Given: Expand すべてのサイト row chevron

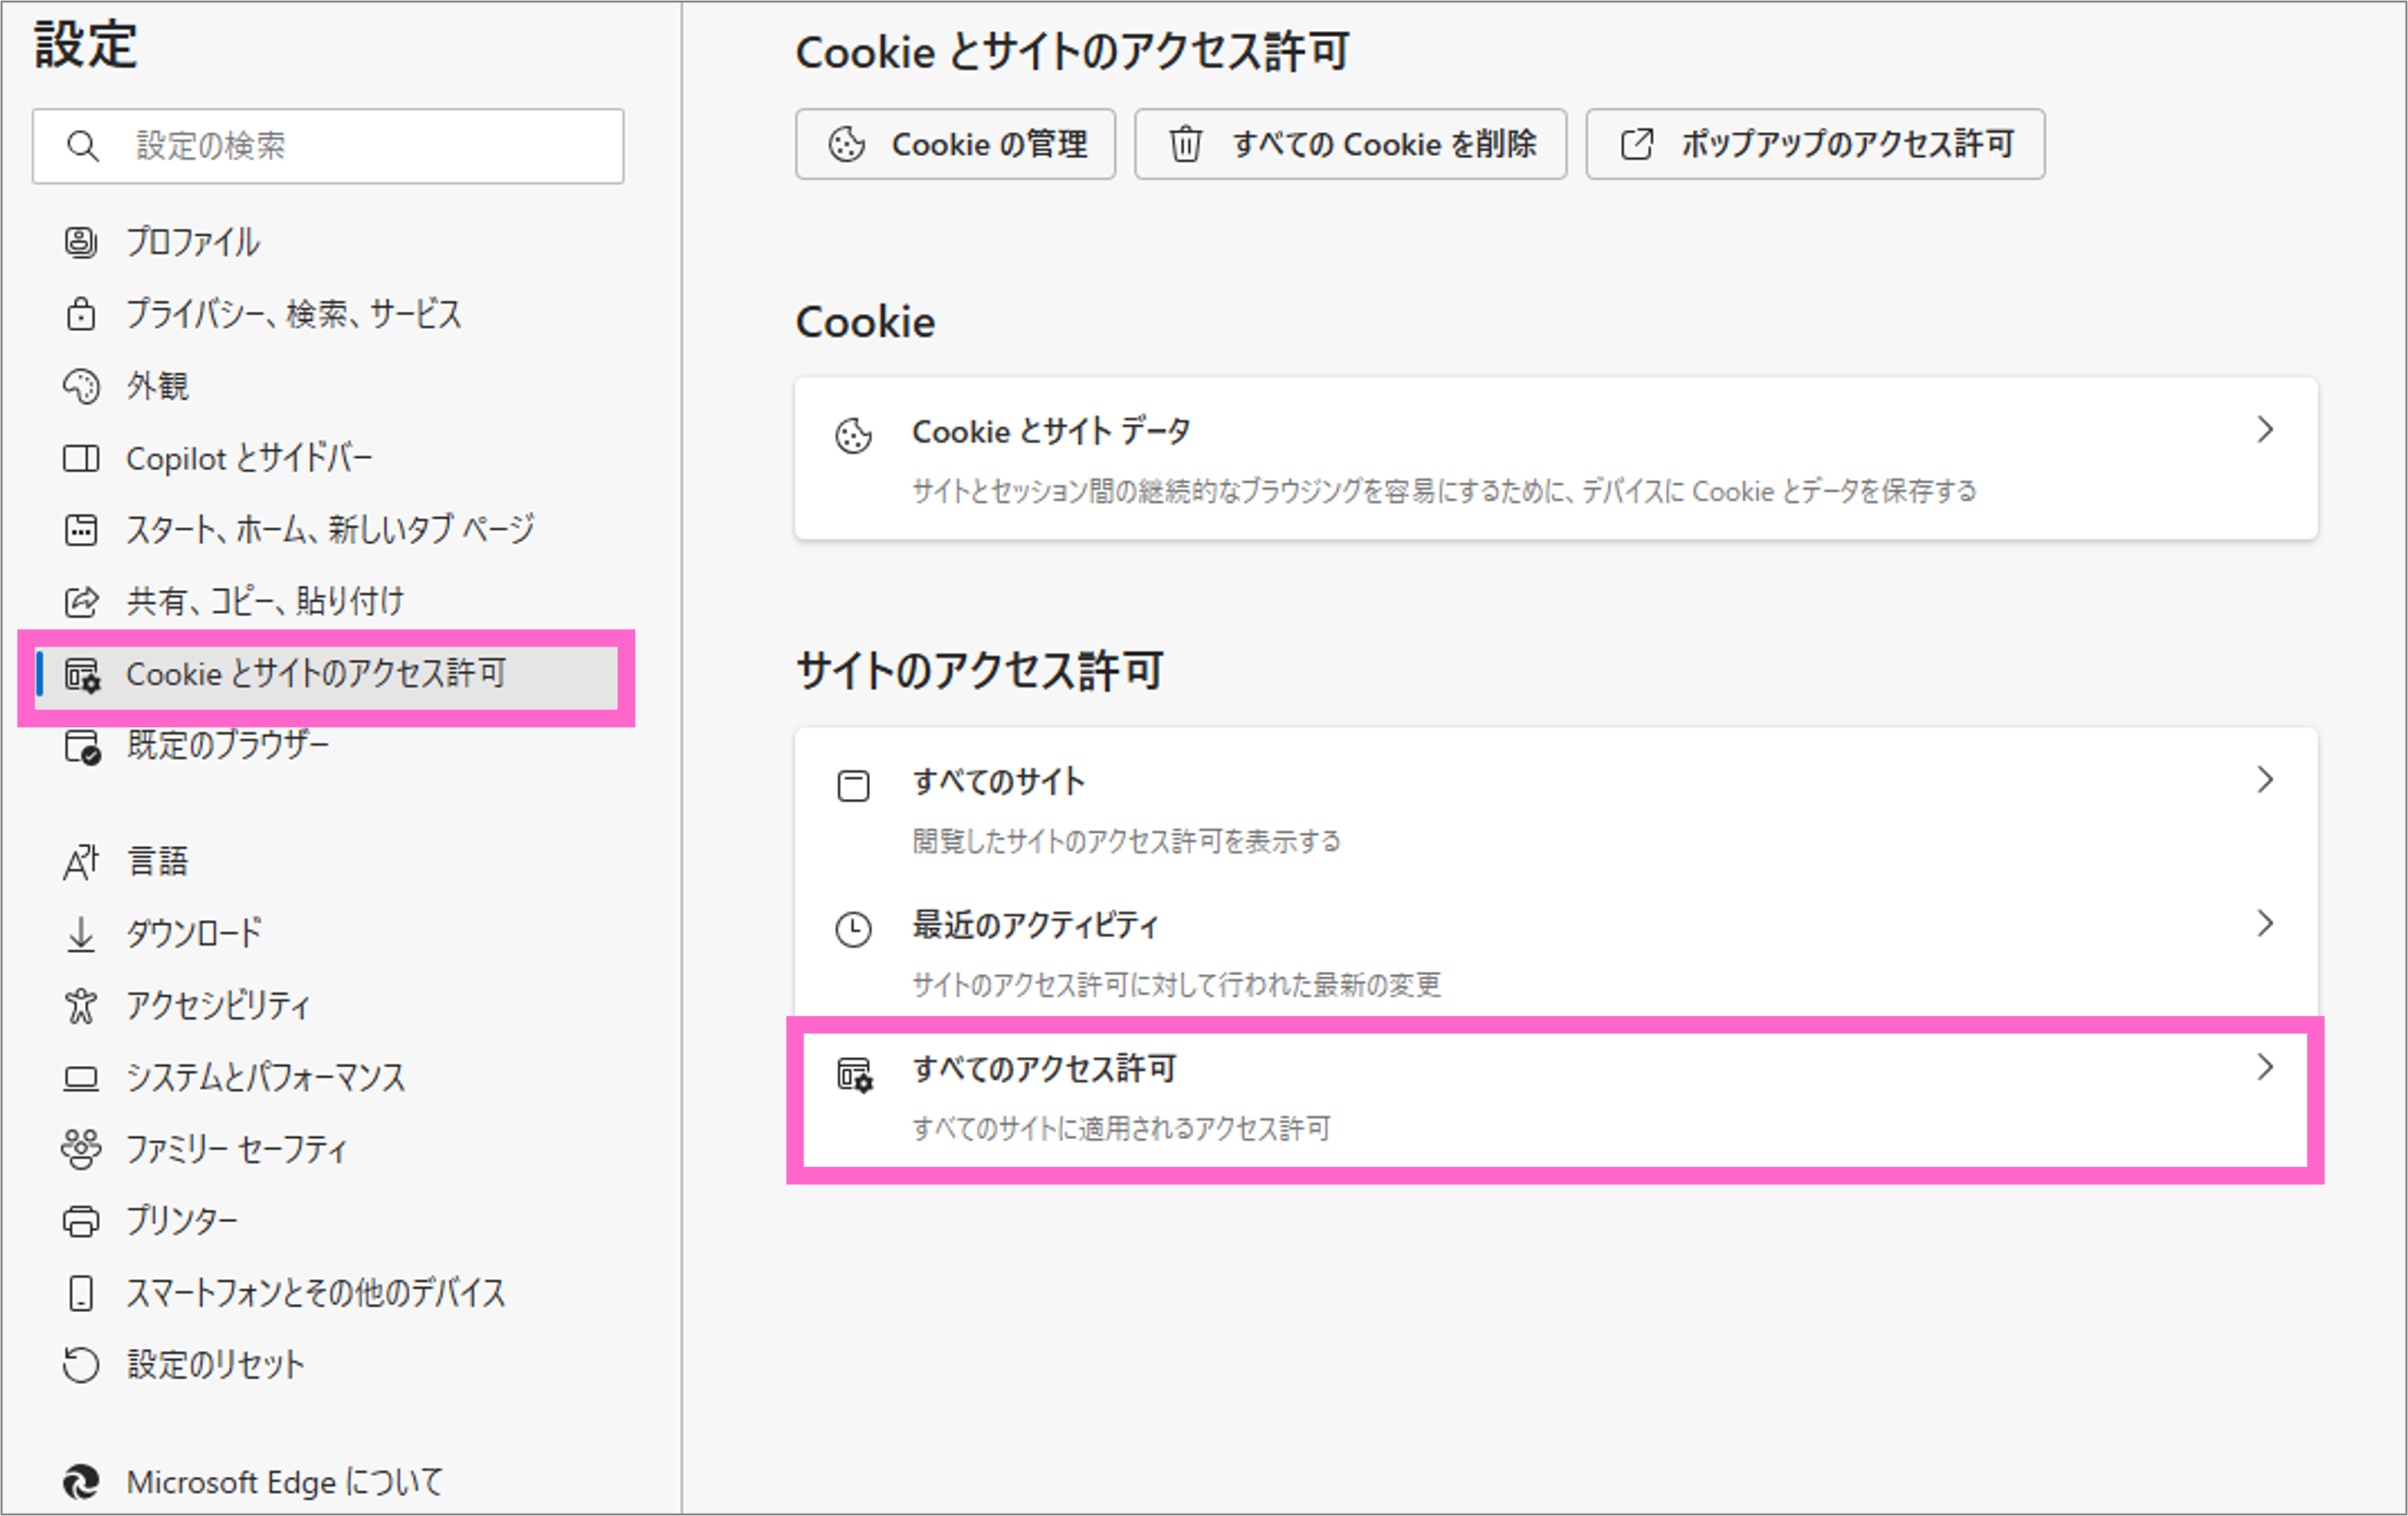Looking at the screenshot, I should tap(2265, 780).
